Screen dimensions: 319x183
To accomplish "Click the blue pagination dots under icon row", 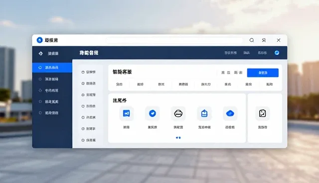I will [178, 138].
